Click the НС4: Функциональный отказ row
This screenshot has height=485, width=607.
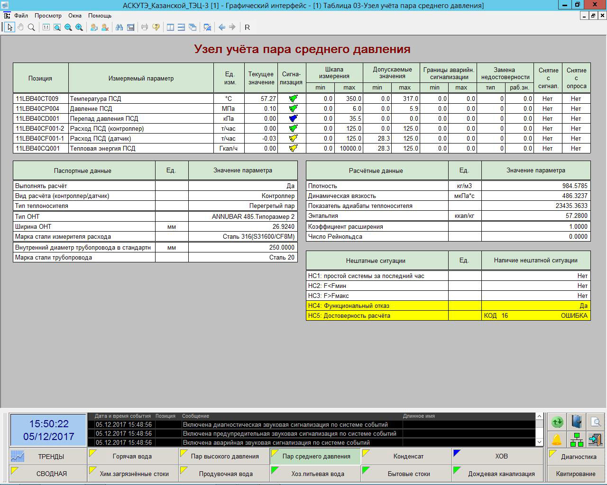coord(448,305)
